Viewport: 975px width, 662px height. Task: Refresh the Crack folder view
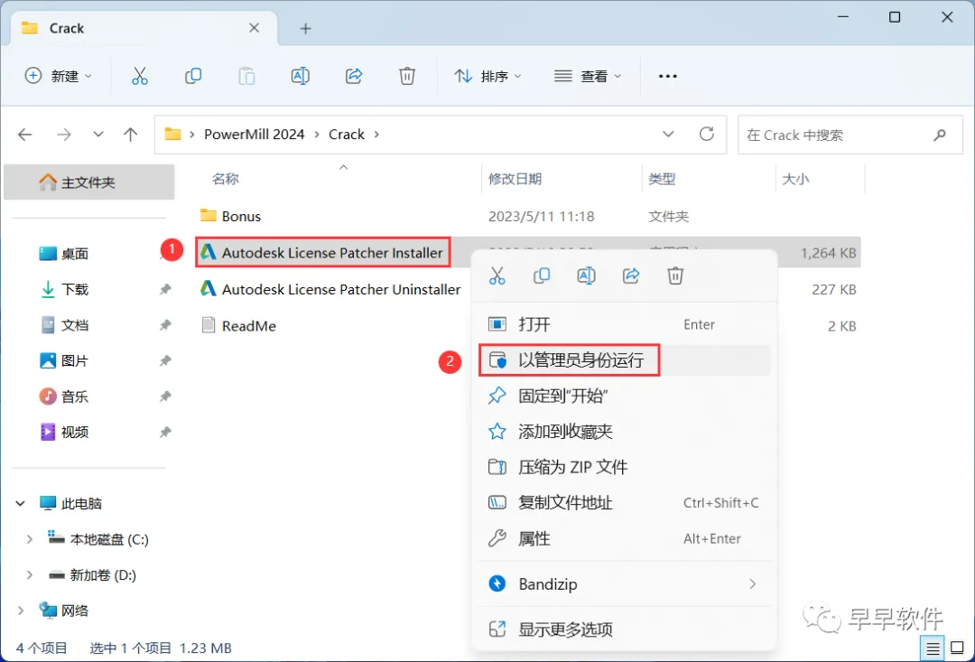tap(706, 134)
